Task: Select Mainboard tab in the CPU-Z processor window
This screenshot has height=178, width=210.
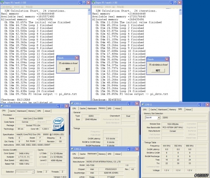Action: coord(22,111)
